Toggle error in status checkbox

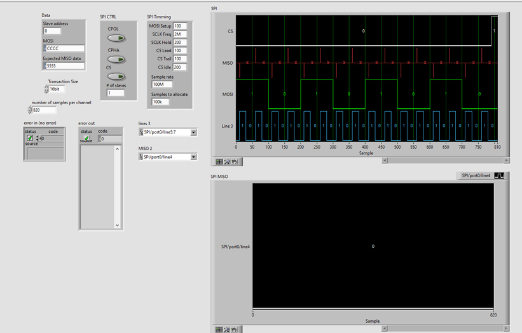[x=30, y=138]
